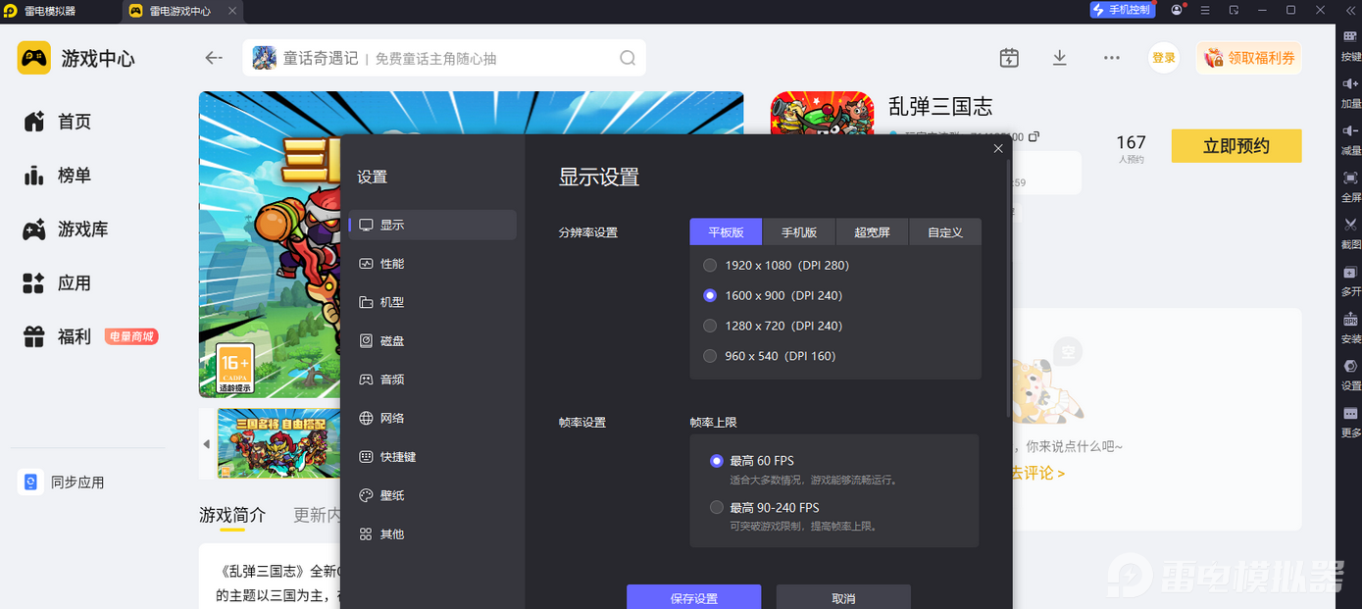Select 性能 settings category
Image resolution: width=1362 pixels, height=609 pixels.
click(432, 264)
